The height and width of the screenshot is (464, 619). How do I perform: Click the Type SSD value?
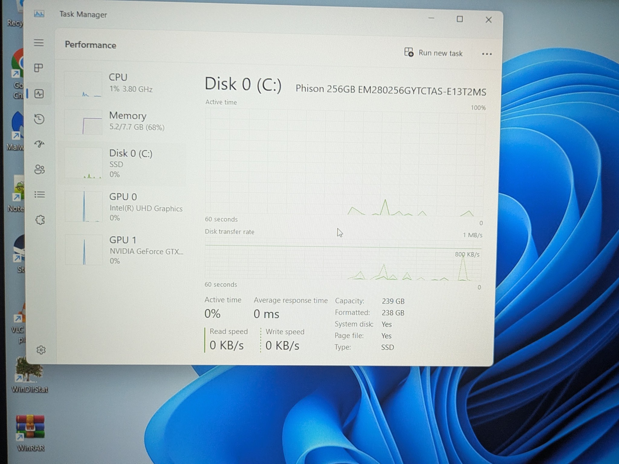(387, 347)
